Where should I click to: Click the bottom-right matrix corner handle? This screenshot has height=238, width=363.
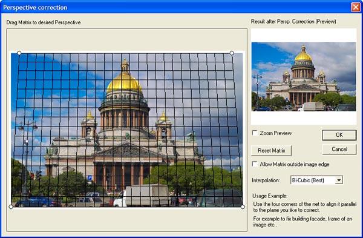pos(243,207)
